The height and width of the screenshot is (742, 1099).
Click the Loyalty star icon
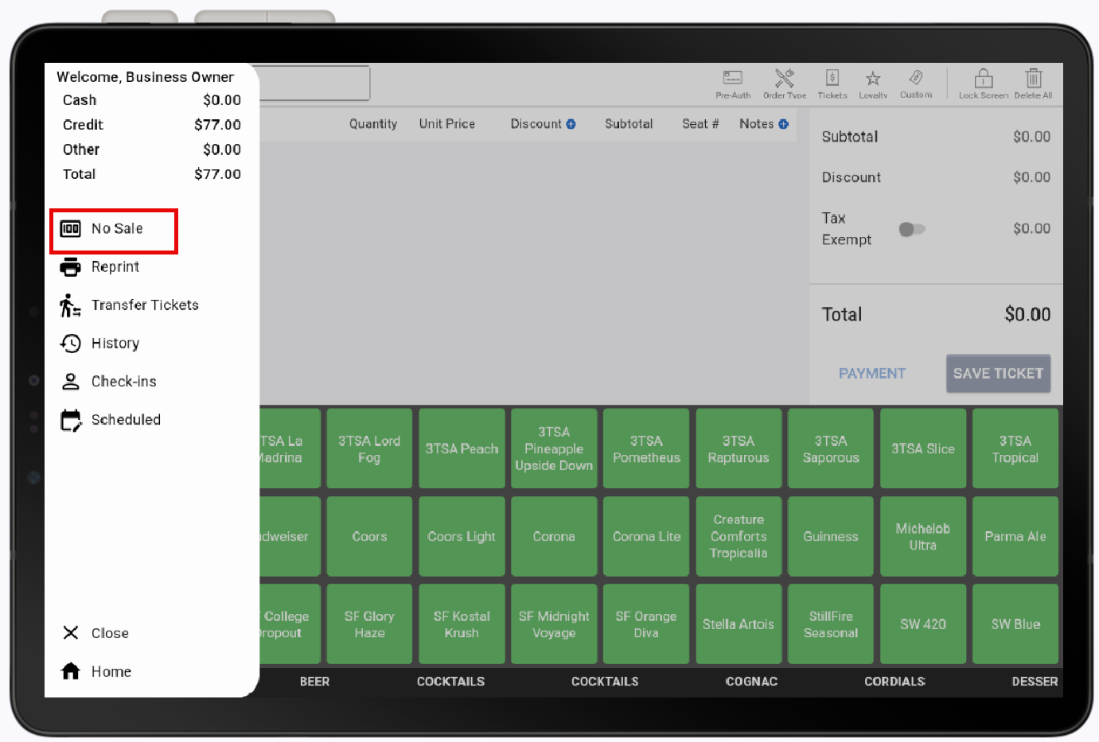pyautogui.click(x=872, y=84)
